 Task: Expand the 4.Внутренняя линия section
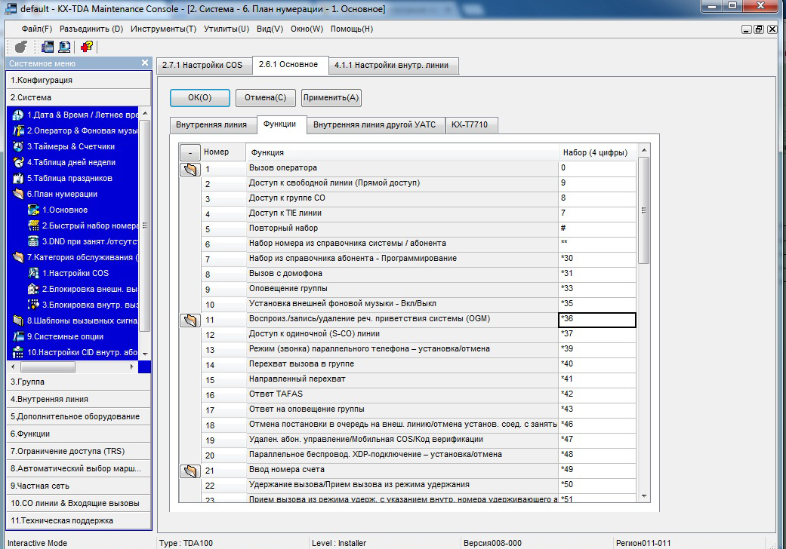coord(79,400)
